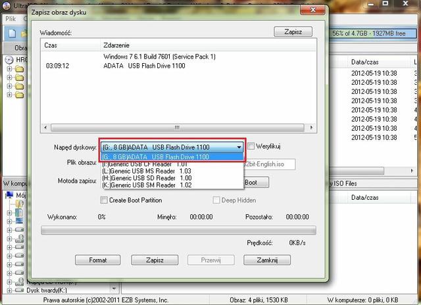Enable the Weryfikuj checkbox
Screen dimensions: 421x305
(251, 146)
